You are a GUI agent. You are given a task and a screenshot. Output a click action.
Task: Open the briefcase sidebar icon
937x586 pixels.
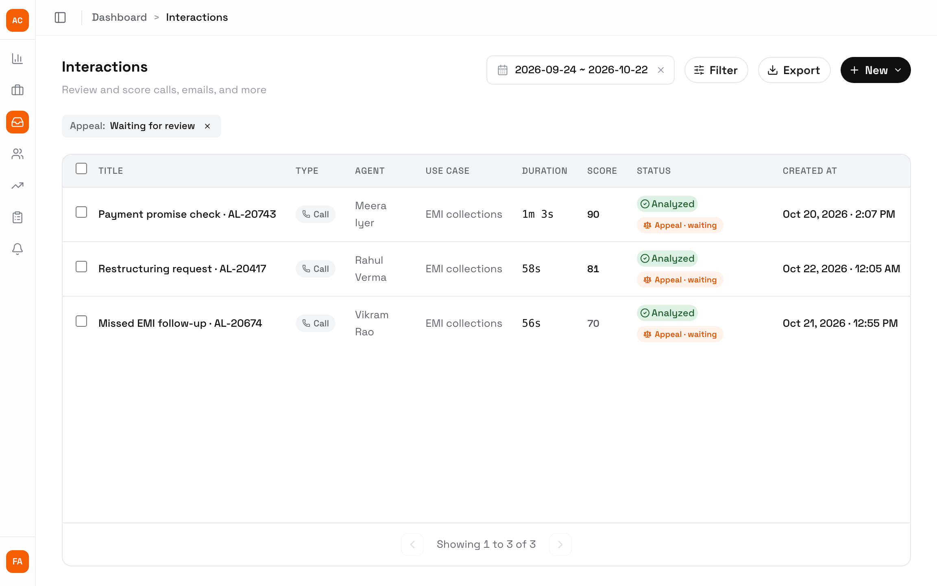[x=17, y=90]
